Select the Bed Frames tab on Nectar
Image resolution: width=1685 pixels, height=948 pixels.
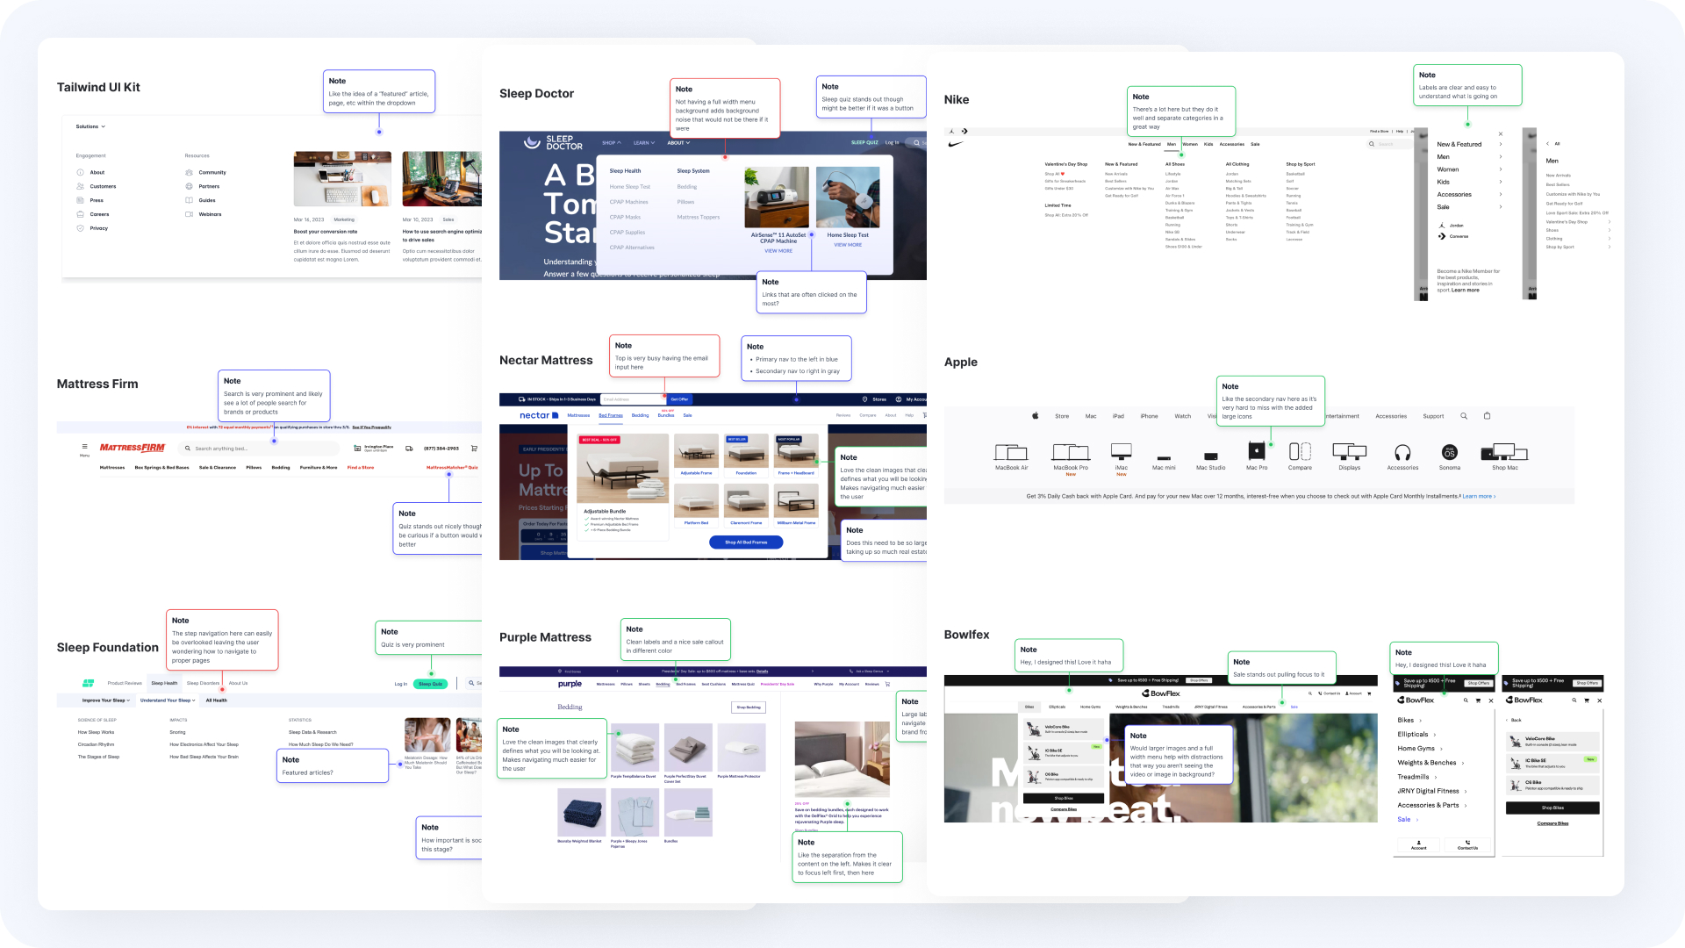coord(611,415)
